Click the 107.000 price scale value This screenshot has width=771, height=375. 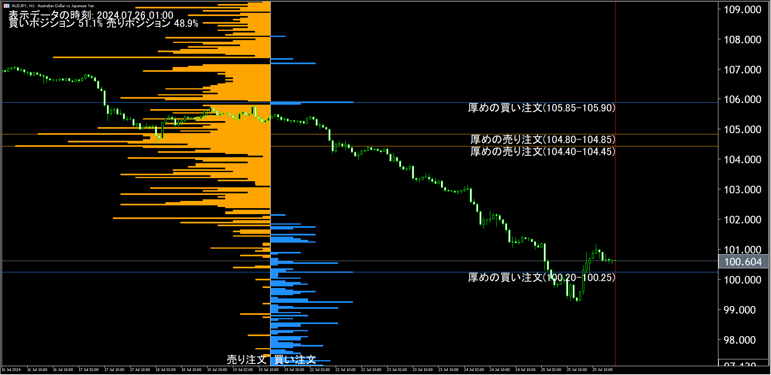(x=742, y=70)
